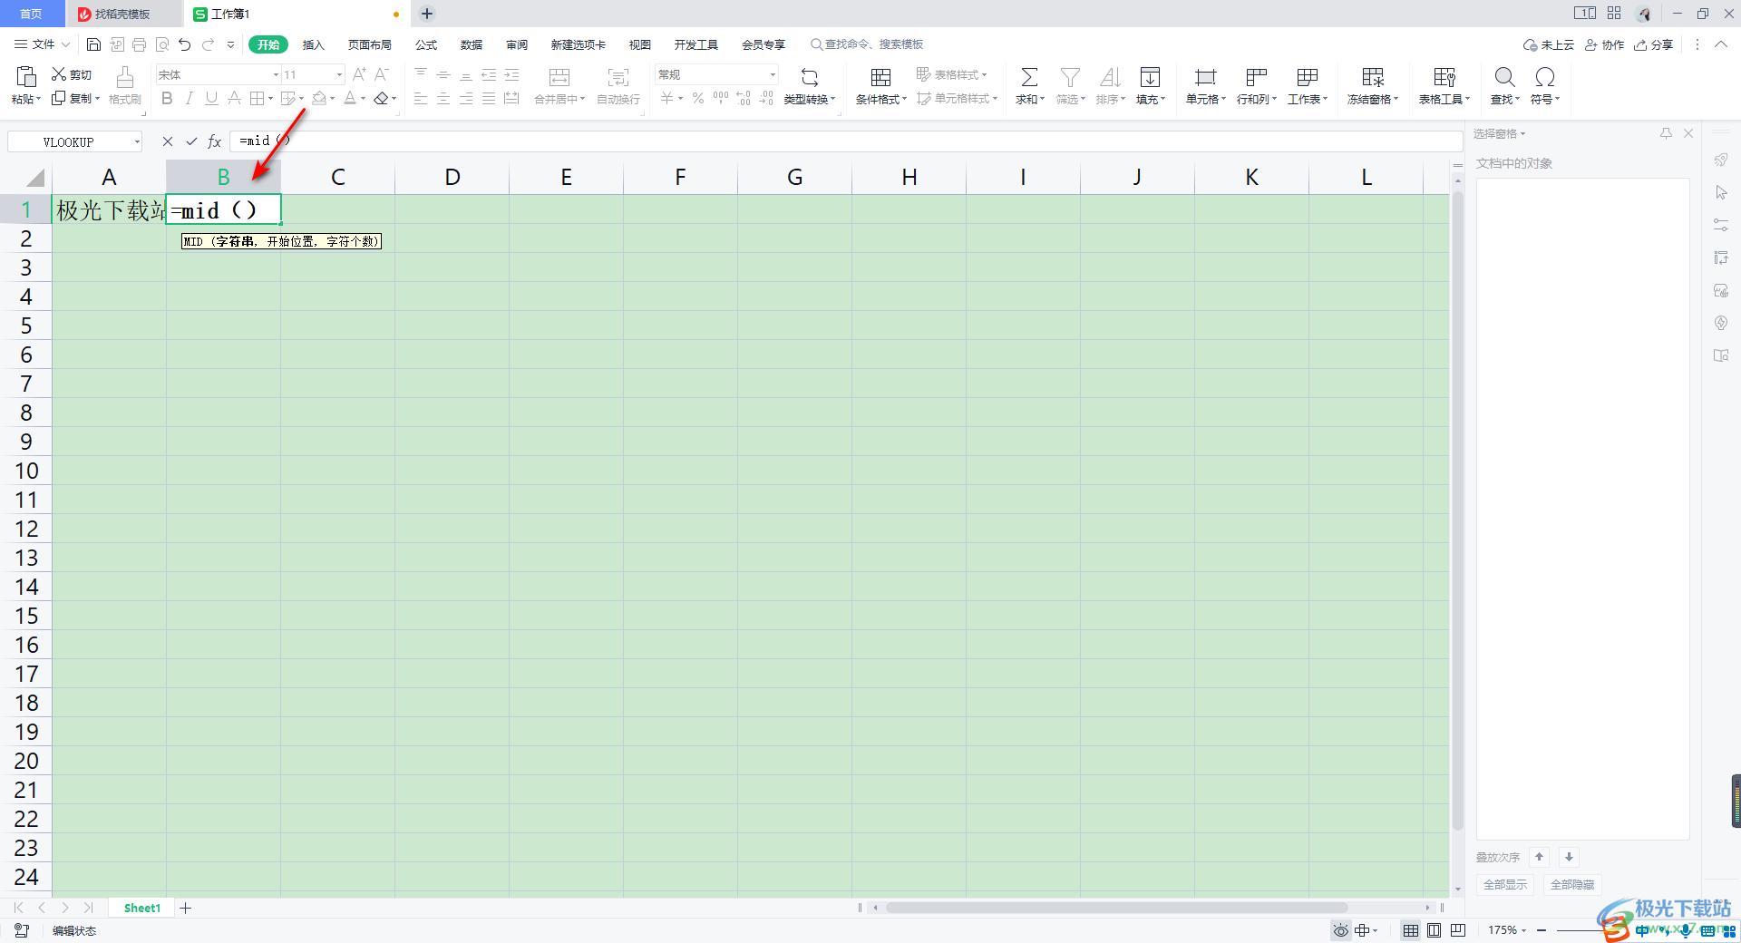This screenshot has height=943, width=1741.
Task: Click in the formula bar input
Action: (846, 141)
